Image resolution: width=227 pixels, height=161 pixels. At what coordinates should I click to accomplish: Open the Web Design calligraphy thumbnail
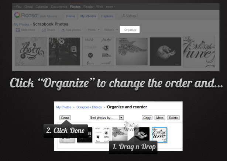click(31, 51)
